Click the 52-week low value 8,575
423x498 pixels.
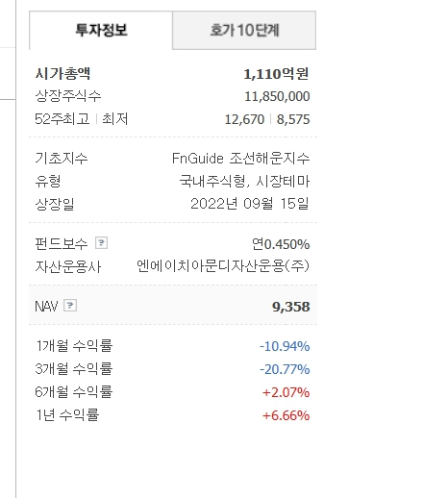pyautogui.click(x=293, y=119)
